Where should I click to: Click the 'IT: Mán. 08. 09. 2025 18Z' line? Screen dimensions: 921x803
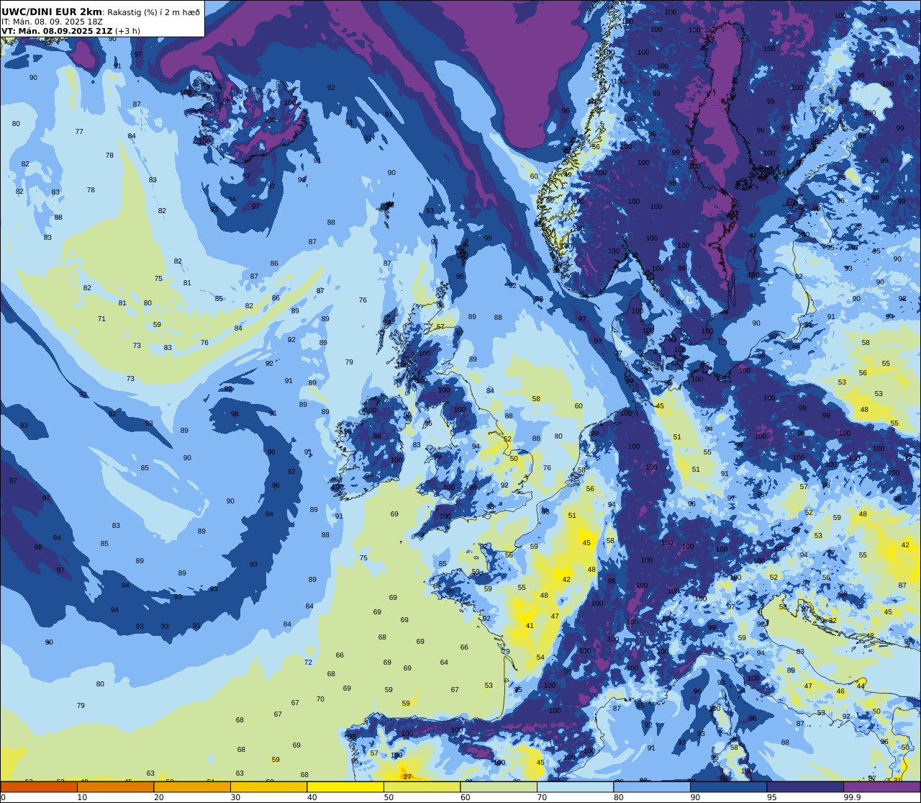click(52, 22)
